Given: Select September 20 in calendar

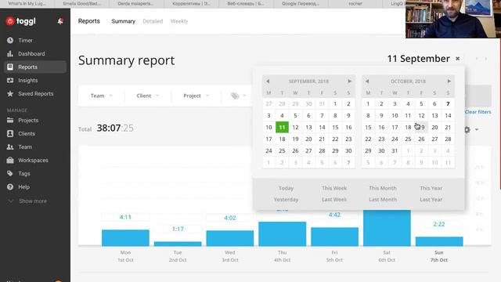Looking at the screenshot, I should tap(308, 139).
